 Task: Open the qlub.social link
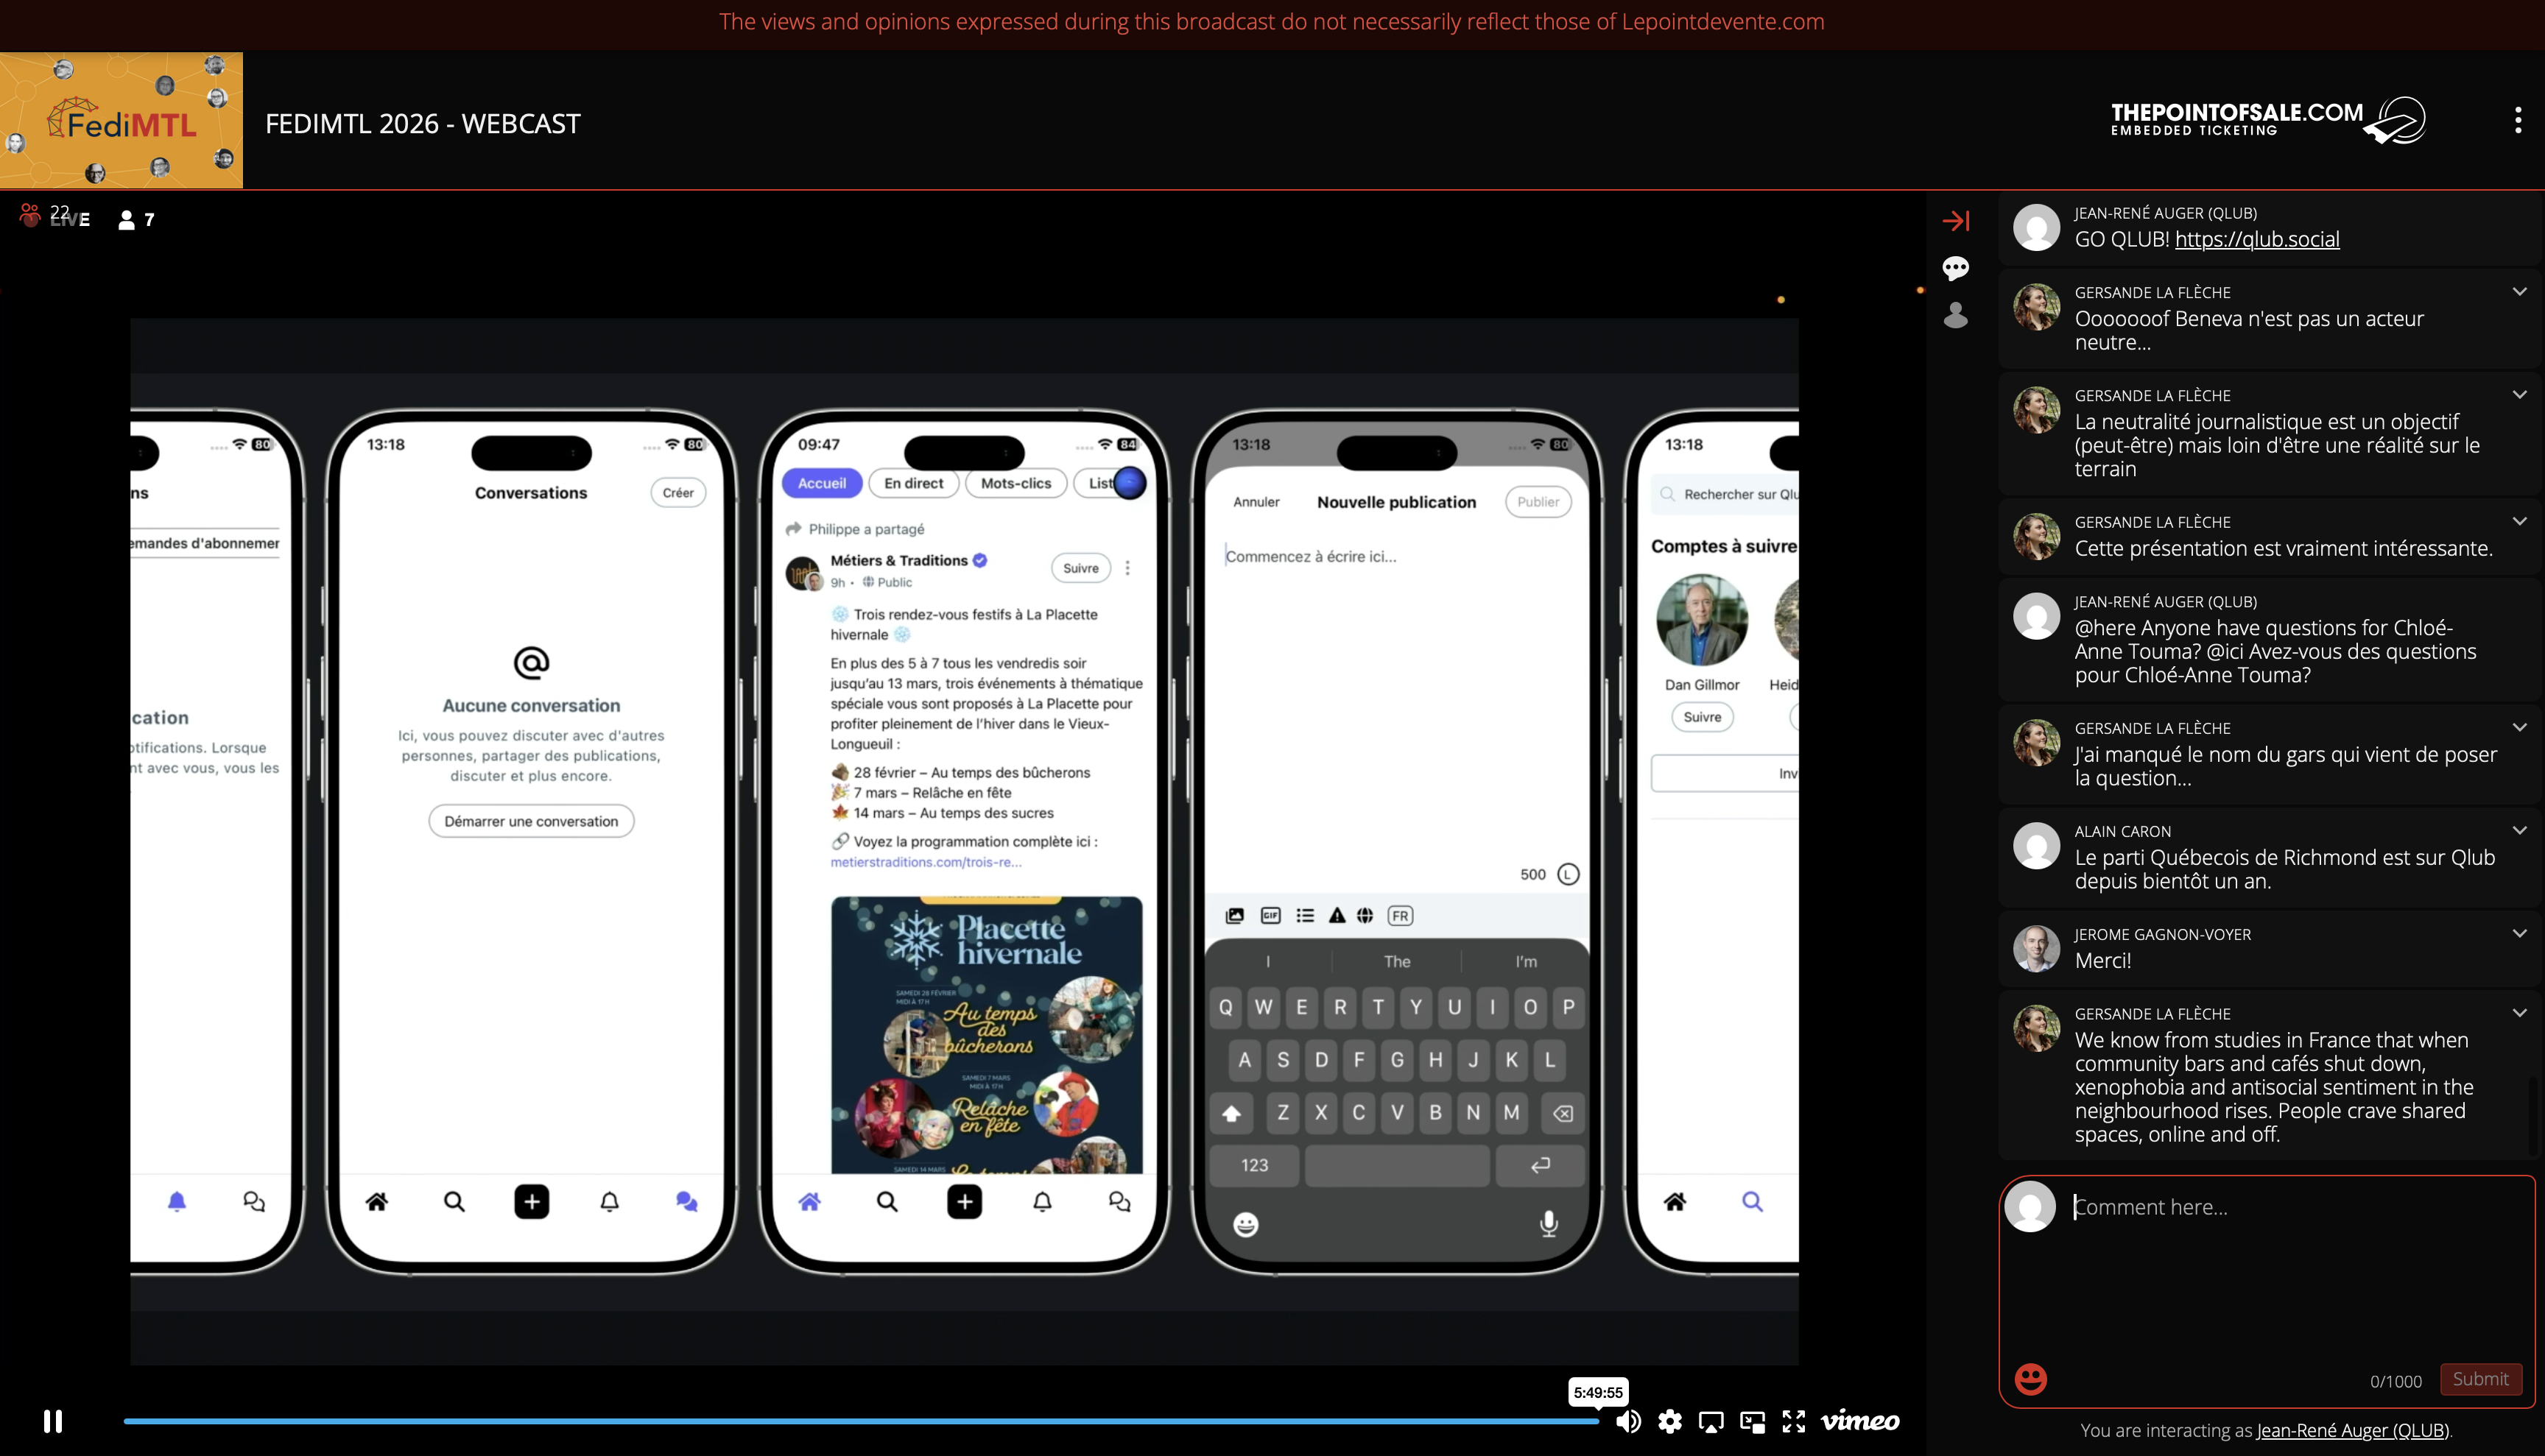2257,239
